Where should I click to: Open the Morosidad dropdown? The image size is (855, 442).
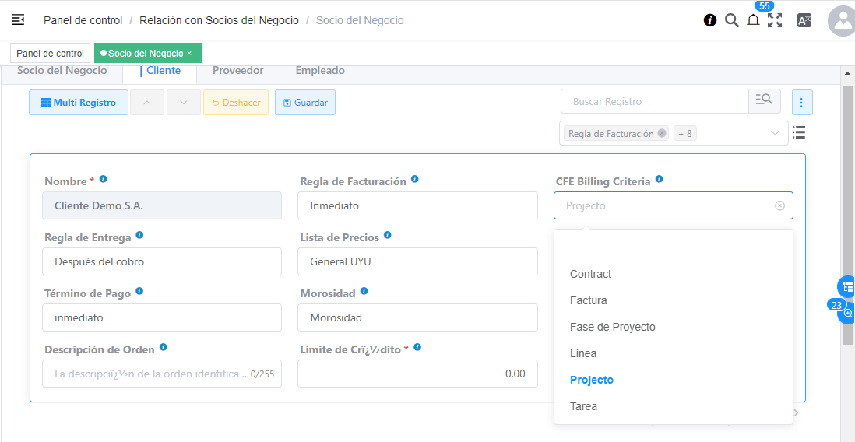tap(417, 317)
